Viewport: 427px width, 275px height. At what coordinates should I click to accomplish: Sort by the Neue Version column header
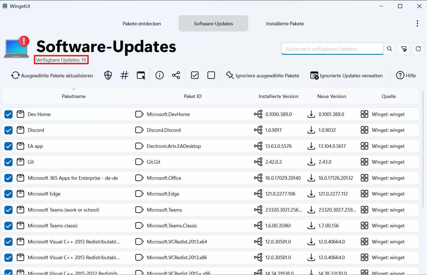click(332, 96)
